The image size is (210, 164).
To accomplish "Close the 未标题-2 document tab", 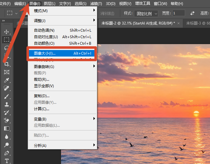I will pyautogui.click(x=179, y=23).
